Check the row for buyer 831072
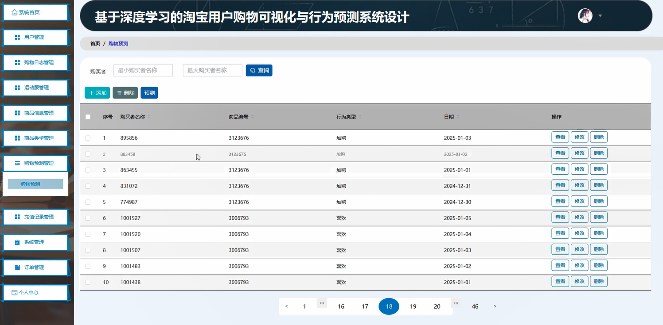The width and height of the screenshot is (663, 325). pos(88,186)
